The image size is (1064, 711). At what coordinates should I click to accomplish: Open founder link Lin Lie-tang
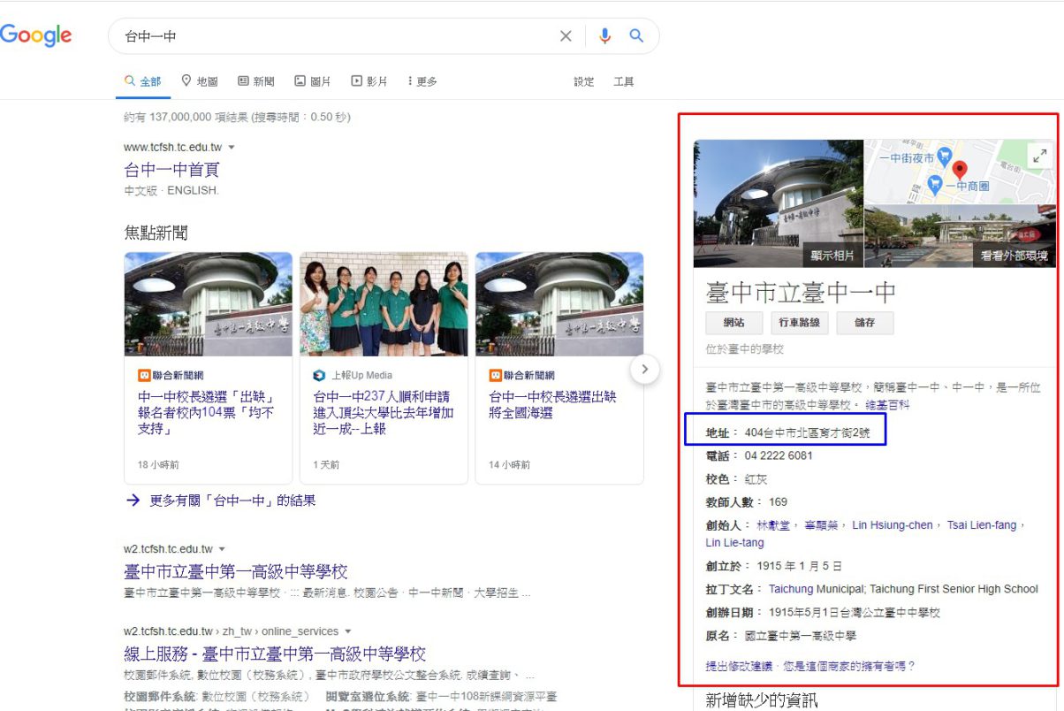coord(734,543)
